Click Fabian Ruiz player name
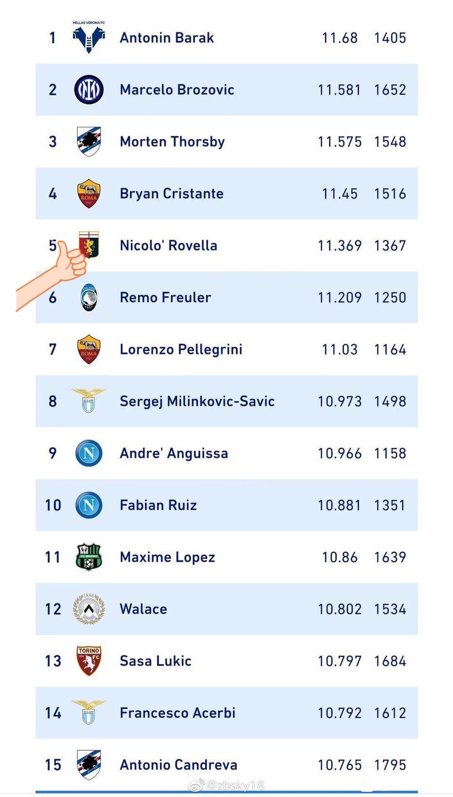This screenshot has height=797, width=453. [158, 505]
